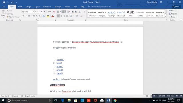This screenshot has height=103, width=183.
Task: Apply Italic formatting
Action: (x=26, y=16)
